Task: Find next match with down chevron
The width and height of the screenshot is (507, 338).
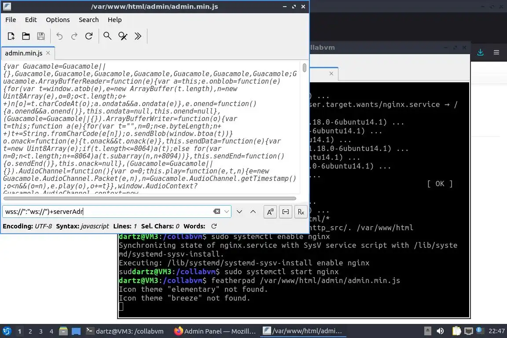Action: (x=239, y=212)
